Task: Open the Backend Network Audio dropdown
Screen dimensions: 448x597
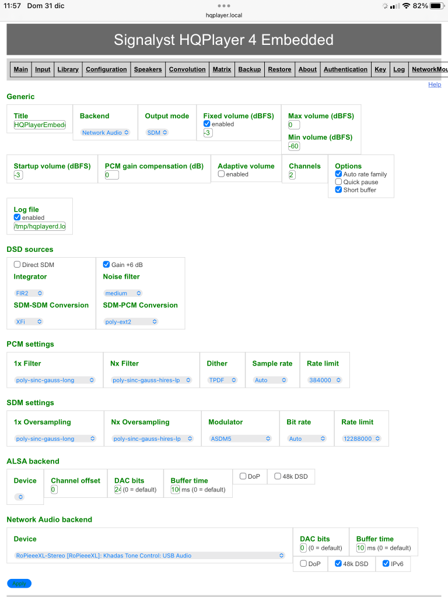Action: pyautogui.click(x=106, y=132)
